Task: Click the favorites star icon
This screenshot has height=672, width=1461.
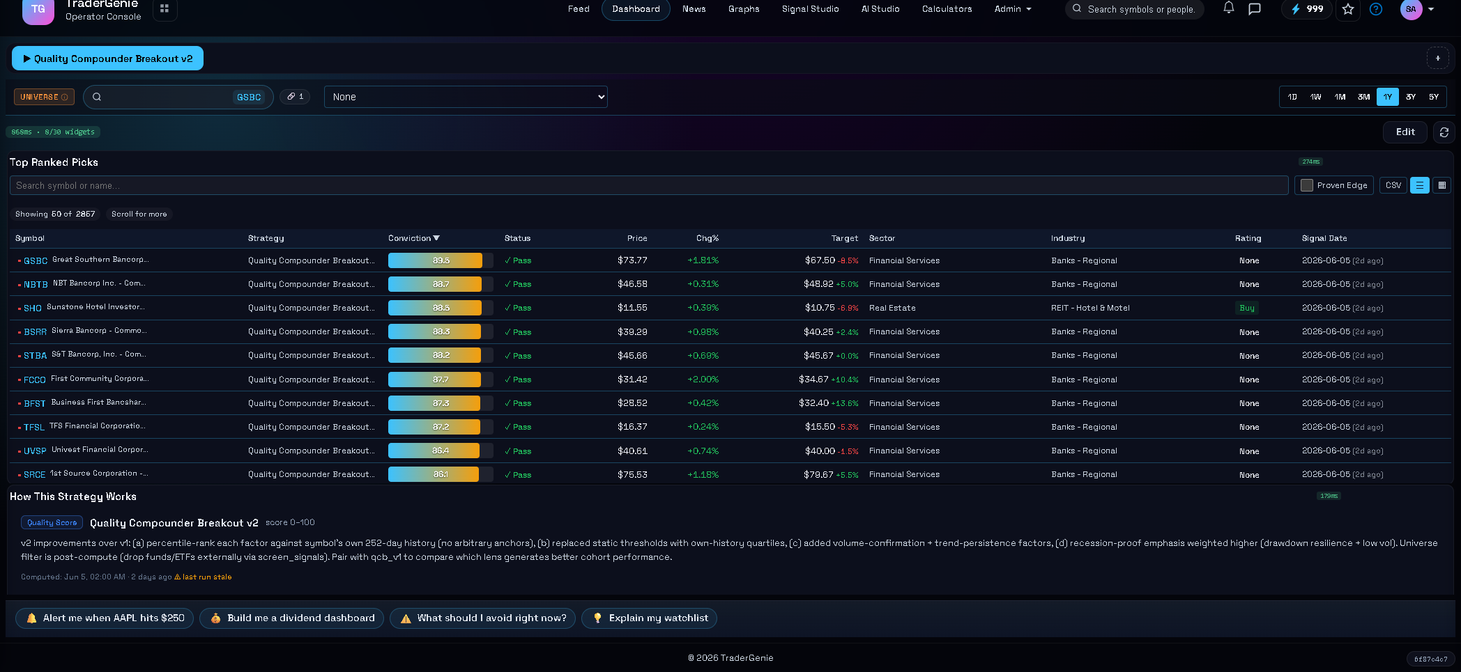Action: (x=1348, y=9)
